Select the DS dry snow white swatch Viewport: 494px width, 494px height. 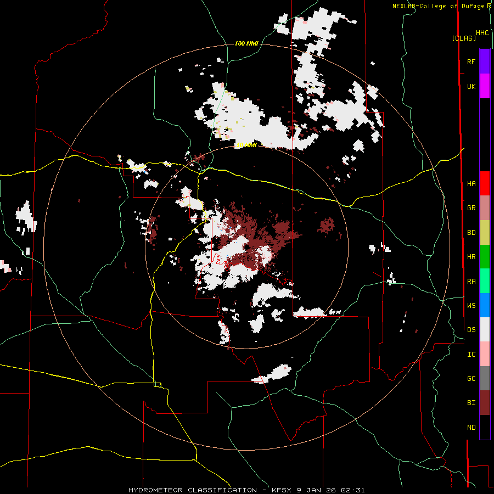click(485, 329)
